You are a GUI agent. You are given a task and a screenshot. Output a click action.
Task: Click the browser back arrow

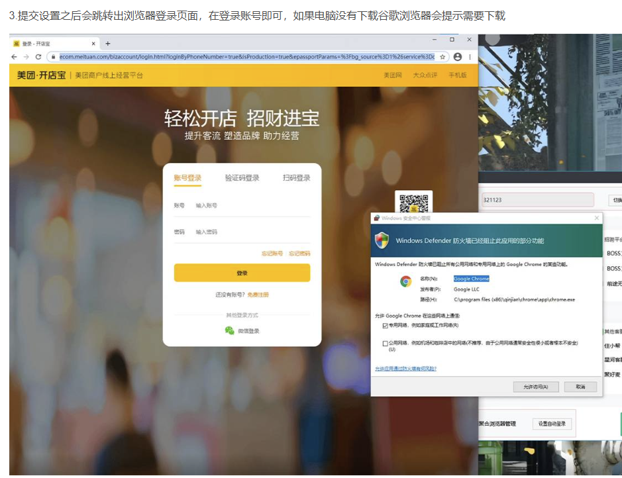click(x=15, y=57)
